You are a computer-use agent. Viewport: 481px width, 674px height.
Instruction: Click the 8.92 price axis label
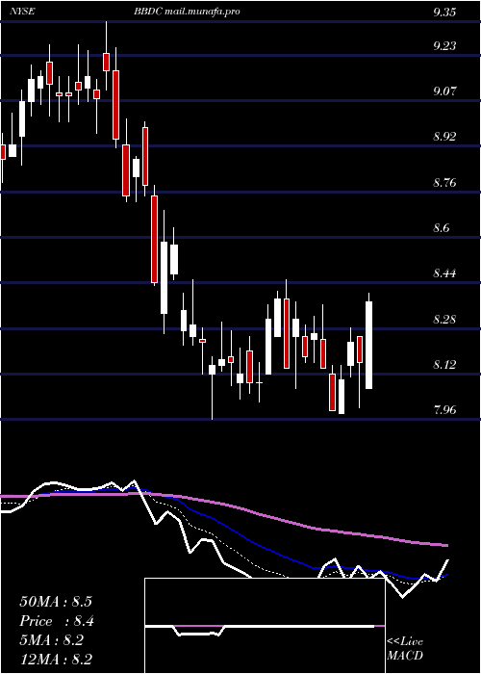444,137
